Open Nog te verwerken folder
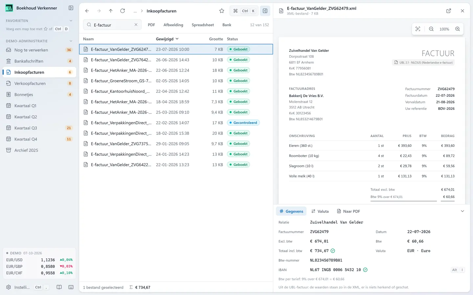Image resolution: width=473 pixels, height=295 pixels. [39, 50]
